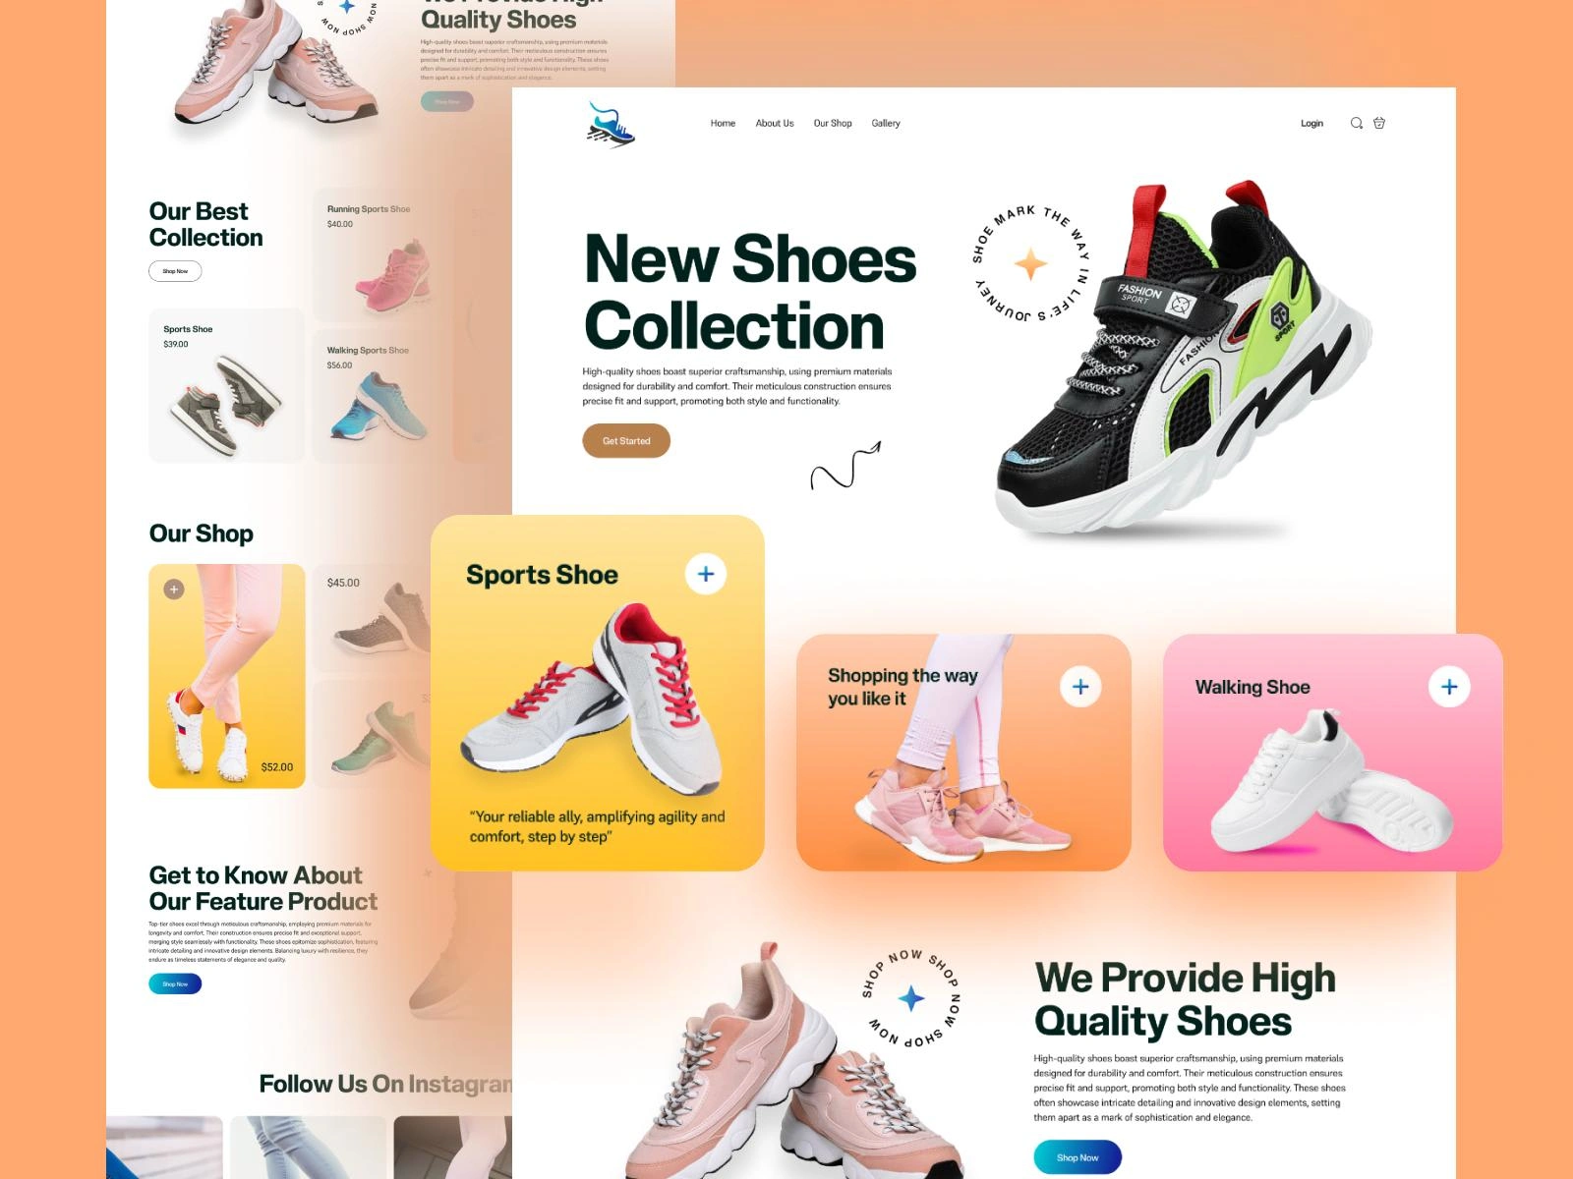This screenshot has width=1573, height=1179.
Task: Add Sports Shoe with its plus icon
Action: tap(706, 574)
